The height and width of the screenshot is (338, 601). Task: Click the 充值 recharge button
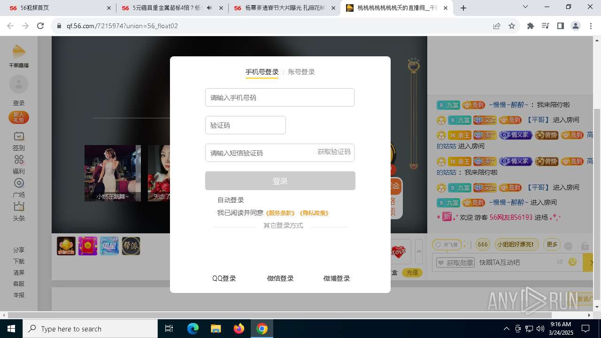point(412,273)
